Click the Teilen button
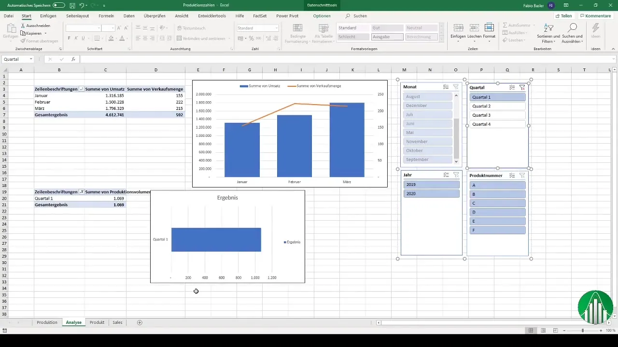 pos(563,16)
